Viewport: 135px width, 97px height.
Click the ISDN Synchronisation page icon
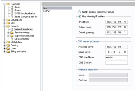coord(12,13)
